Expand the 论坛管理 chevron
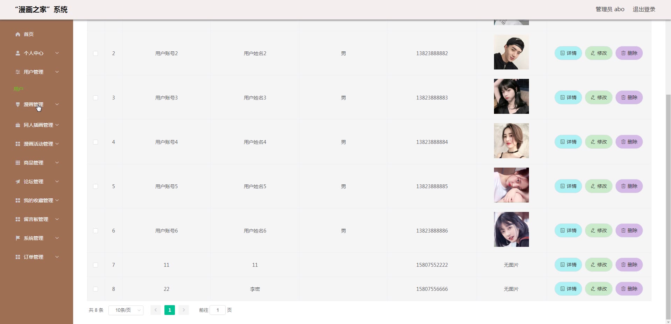 click(57, 182)
